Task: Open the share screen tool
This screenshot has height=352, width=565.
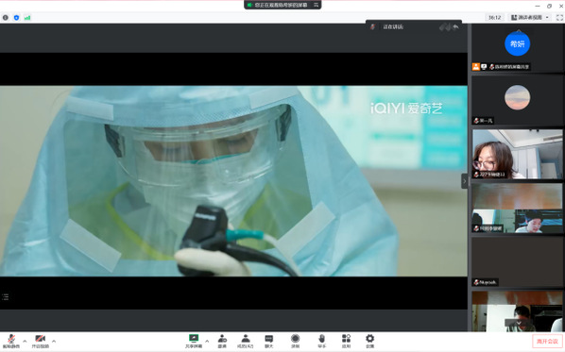Action: 194,342
